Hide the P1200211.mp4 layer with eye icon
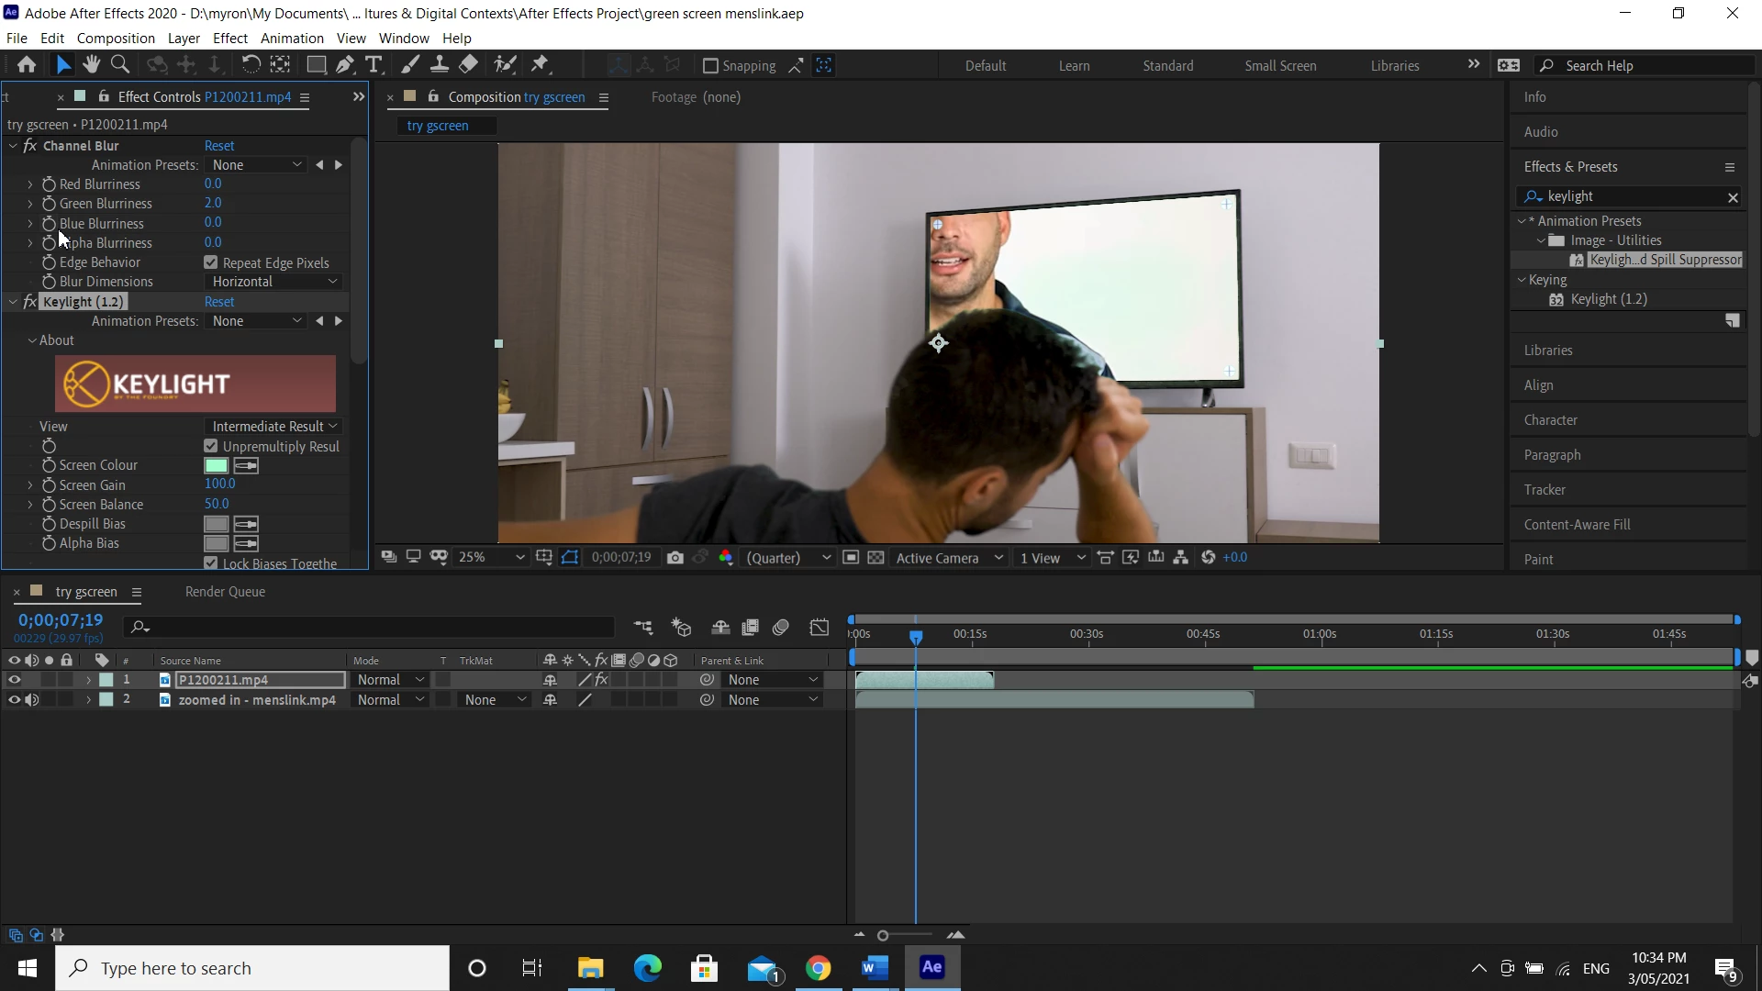The width and height of the screenshot is (1762, 991). 14,680
